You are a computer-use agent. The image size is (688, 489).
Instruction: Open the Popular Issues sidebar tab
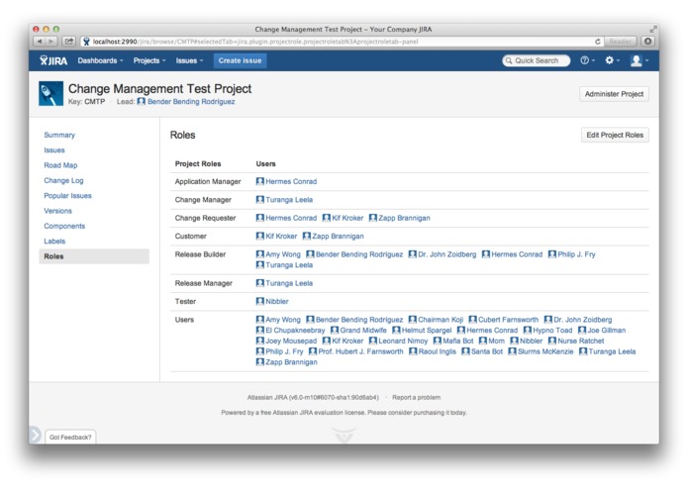[x=67, y=196]
